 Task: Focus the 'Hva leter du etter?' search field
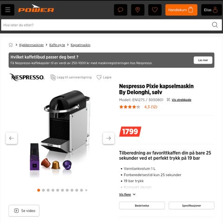pyautogui.click(x=106, y=25)
